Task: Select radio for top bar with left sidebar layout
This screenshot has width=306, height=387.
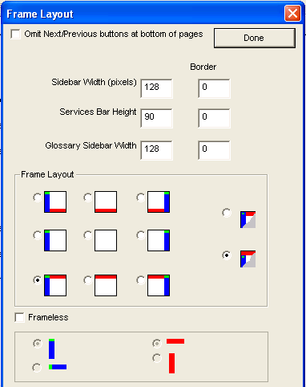Action: tap(38, 280)
